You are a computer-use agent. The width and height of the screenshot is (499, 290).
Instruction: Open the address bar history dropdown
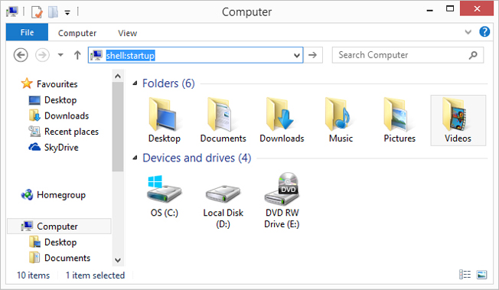[x=297, y=55]
